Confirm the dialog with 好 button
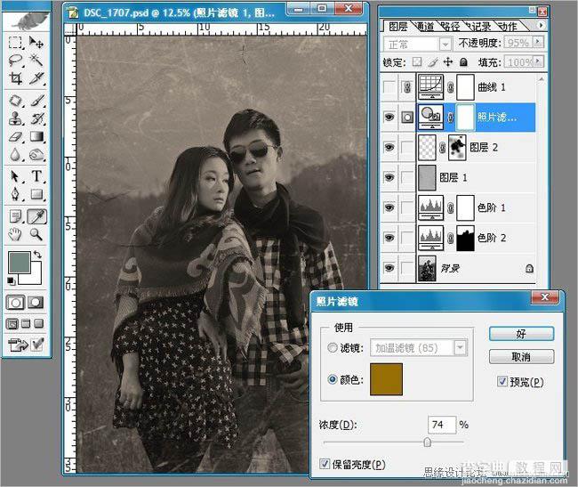The image size is (578, 487). [x=521, y=334]
